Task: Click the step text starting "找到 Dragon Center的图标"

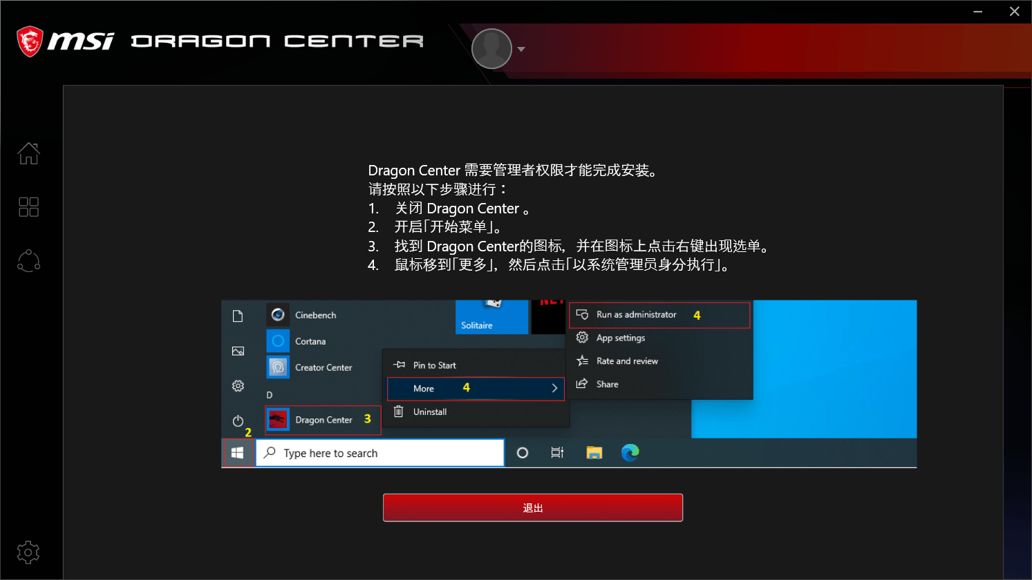Action: 583,246
